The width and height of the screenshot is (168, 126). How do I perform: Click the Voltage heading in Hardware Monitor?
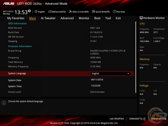144,86
